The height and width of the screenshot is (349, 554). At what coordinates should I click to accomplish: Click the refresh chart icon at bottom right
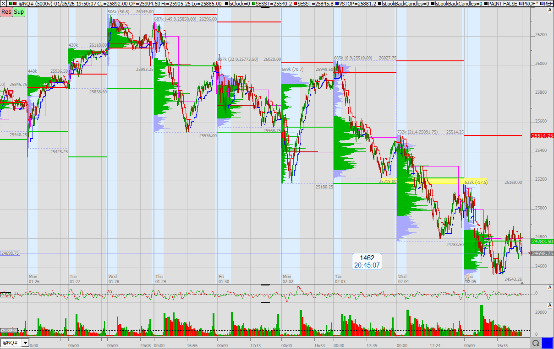[x=535, y=343]
